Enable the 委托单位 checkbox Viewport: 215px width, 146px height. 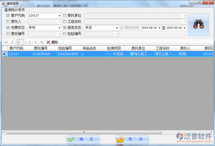pos(65,16)
